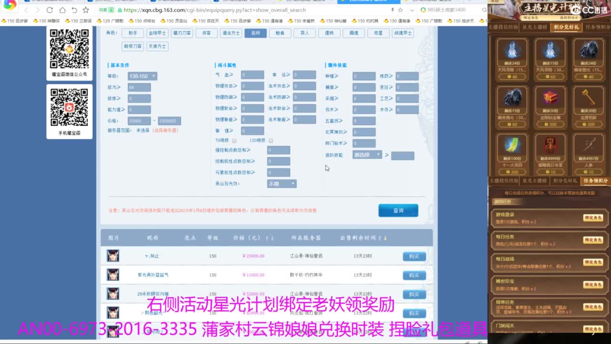Open the 进阶技能 selection dropdown
The width and height of the screenshot is (611, 344).
click(x=367, y=155)
